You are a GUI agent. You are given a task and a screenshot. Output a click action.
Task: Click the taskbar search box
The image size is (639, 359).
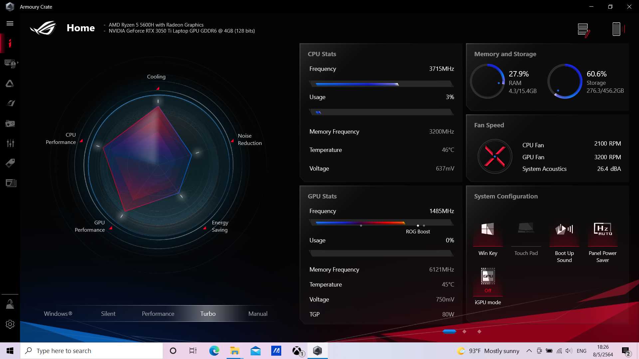92,351
